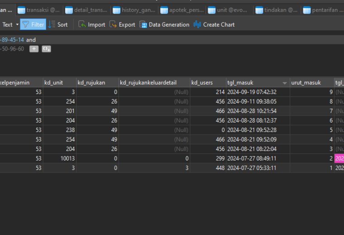This screenshot has width=344, height=235.
Task: Click filter value 89-45-14
Action: pos(12,40)
